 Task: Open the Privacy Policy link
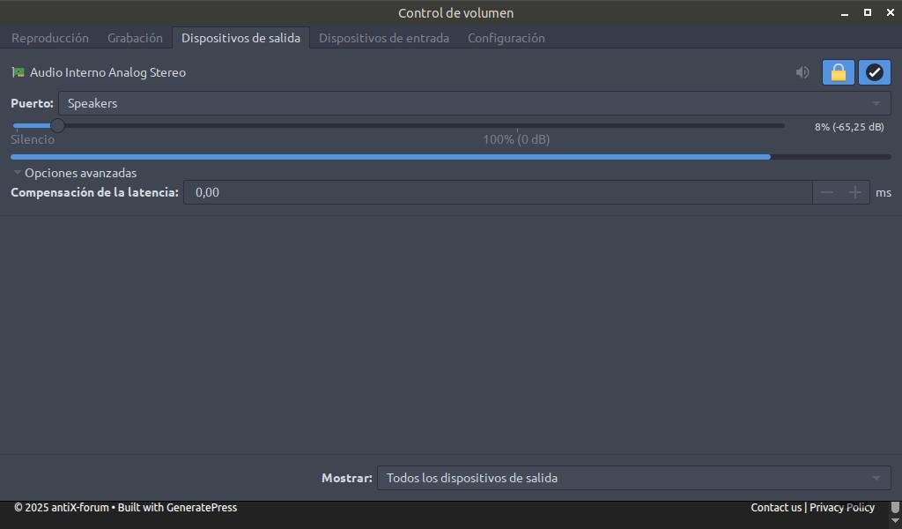(842, 508)
